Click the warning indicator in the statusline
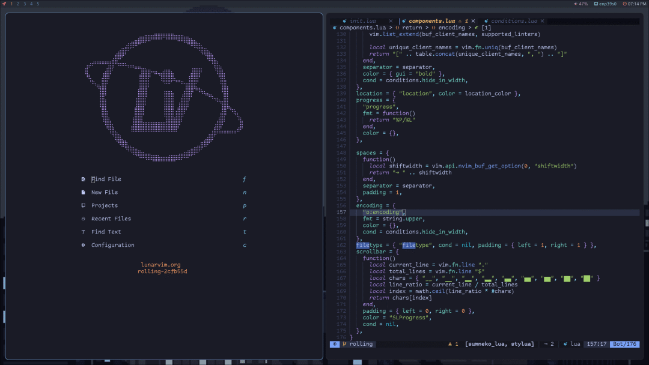 click(x=451, y=343)
